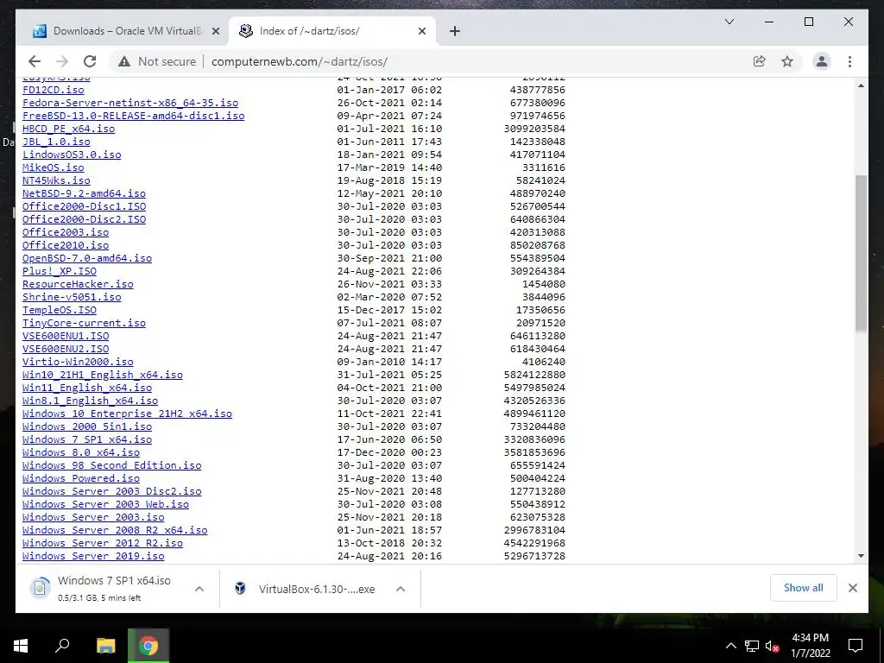Open the Windows Start menu
This screenshot has height=663, width=884.
[21, 646]
